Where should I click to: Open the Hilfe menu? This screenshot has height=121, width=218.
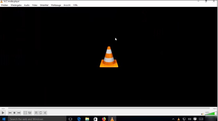pyautogui.click(x=75, y=5)
